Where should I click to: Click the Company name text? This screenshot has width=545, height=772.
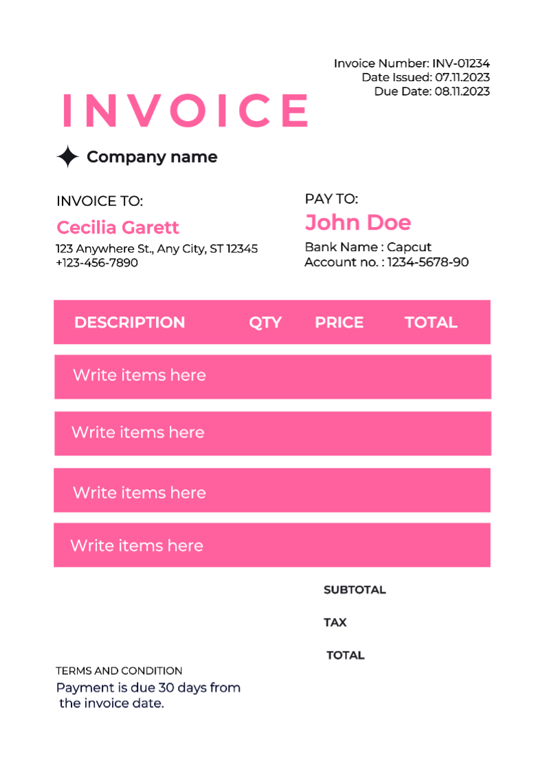152,157
